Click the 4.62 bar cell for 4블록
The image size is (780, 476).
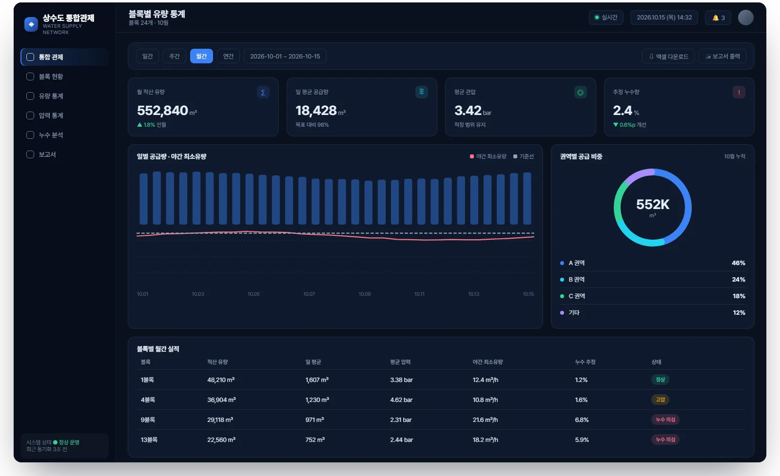[x=401, y=400]
